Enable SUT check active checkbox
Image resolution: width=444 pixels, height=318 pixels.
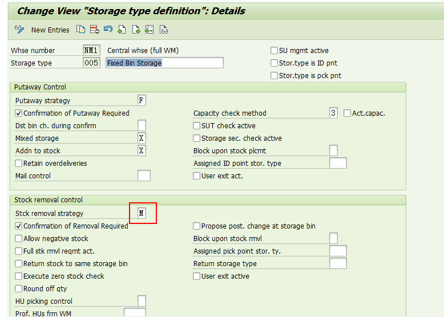click(196, 126)
